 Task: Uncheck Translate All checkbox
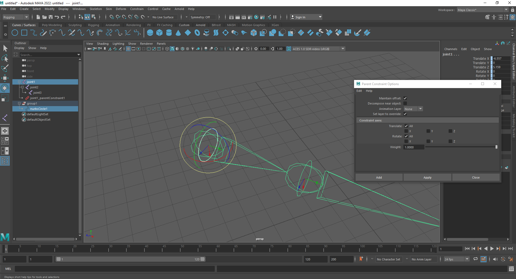point(406,126)
